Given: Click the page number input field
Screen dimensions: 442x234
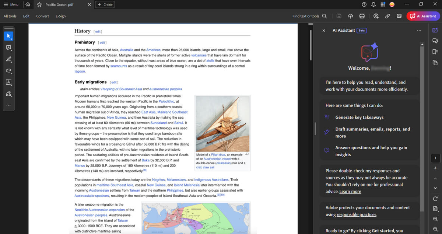Looking at the screenshot, I should 435,158.
